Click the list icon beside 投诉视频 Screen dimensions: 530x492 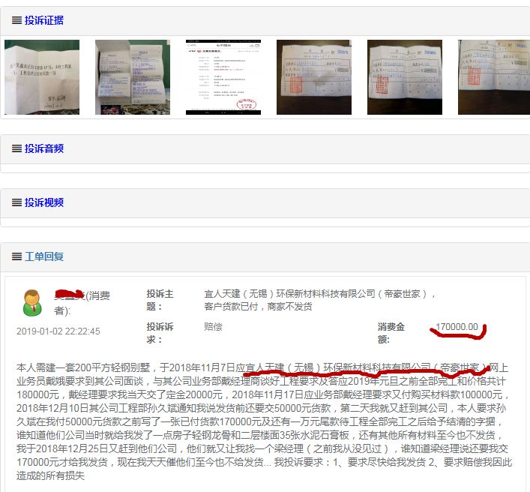[x=16, y=202]
